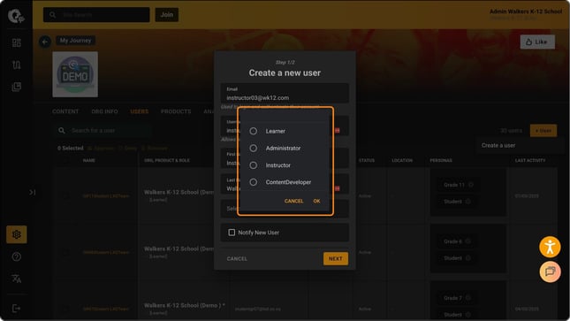Click the search magnifier icon in top bar
Screen dimensions: 570x321
point(53,15)
